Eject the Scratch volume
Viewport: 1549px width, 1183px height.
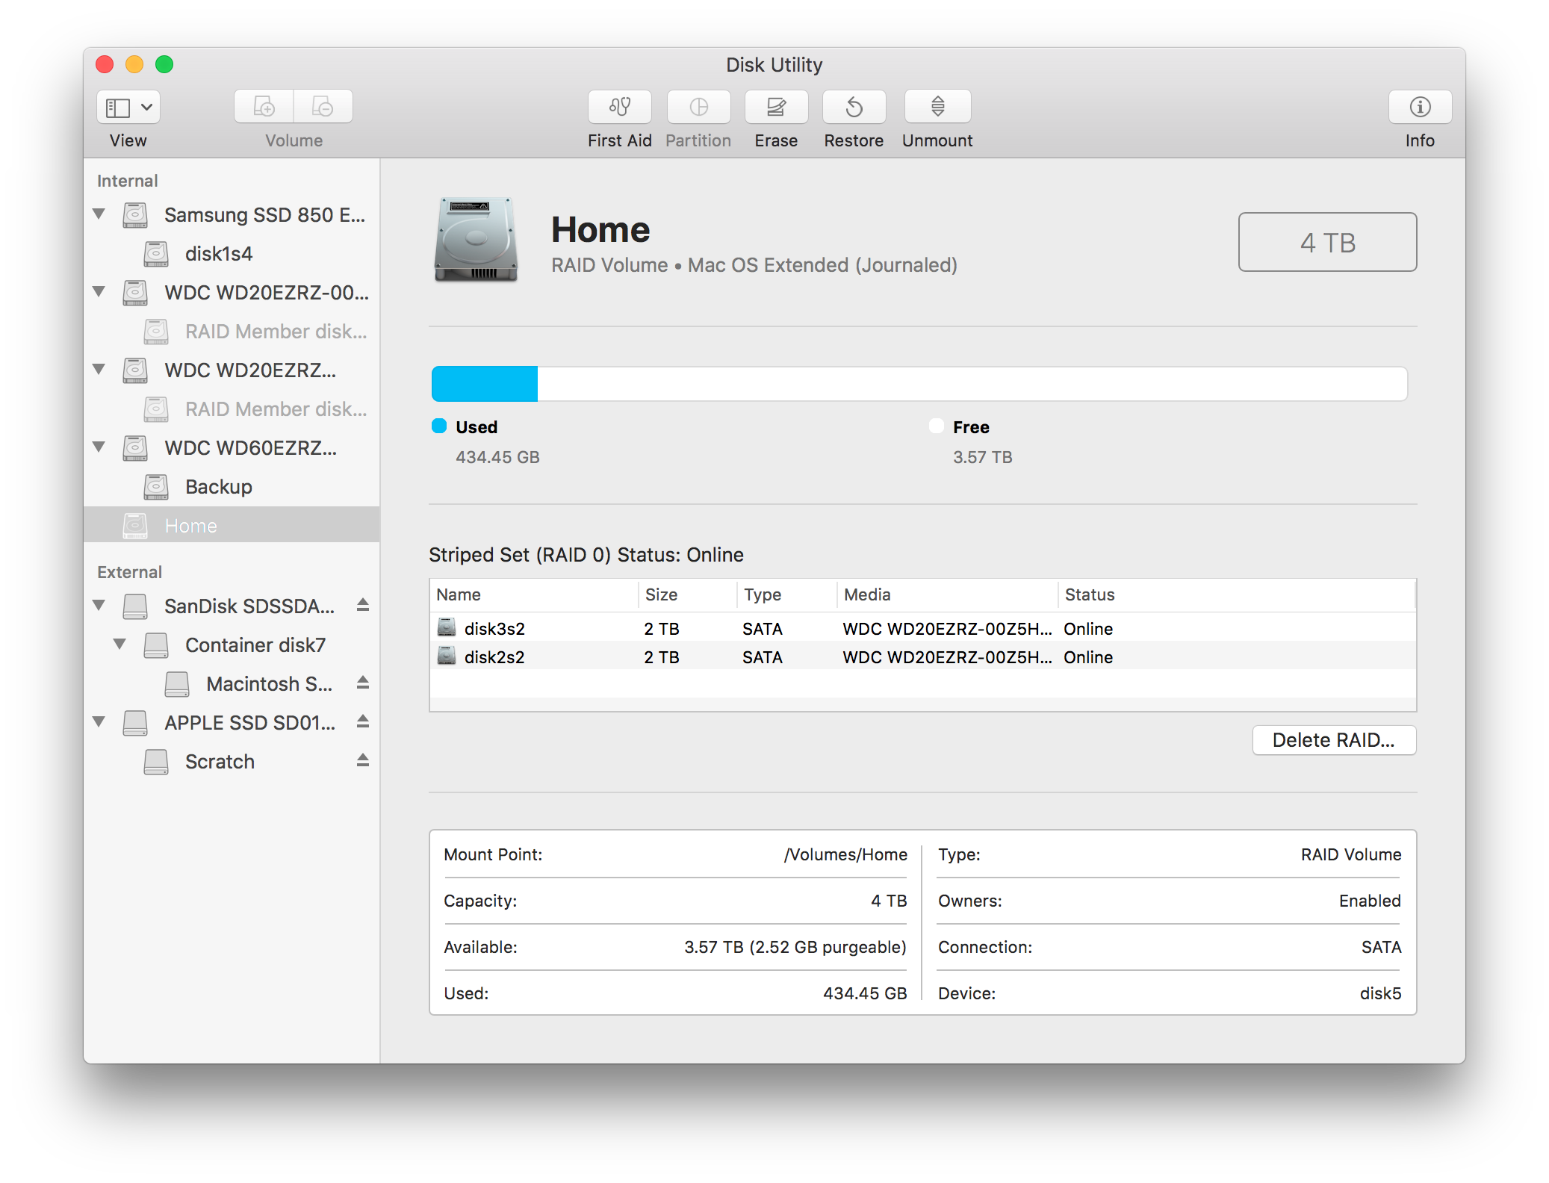click(x=363, y=760)
